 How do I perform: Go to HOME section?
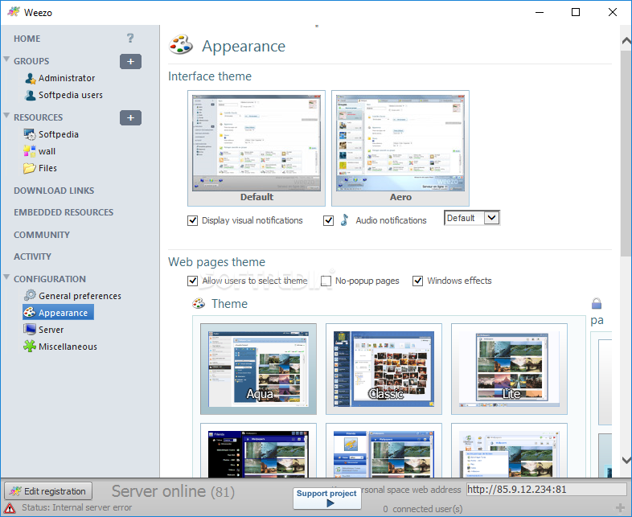(x=27, y=39)
